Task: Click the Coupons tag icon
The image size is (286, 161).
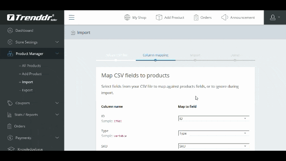Action: (x=10, y=103)
